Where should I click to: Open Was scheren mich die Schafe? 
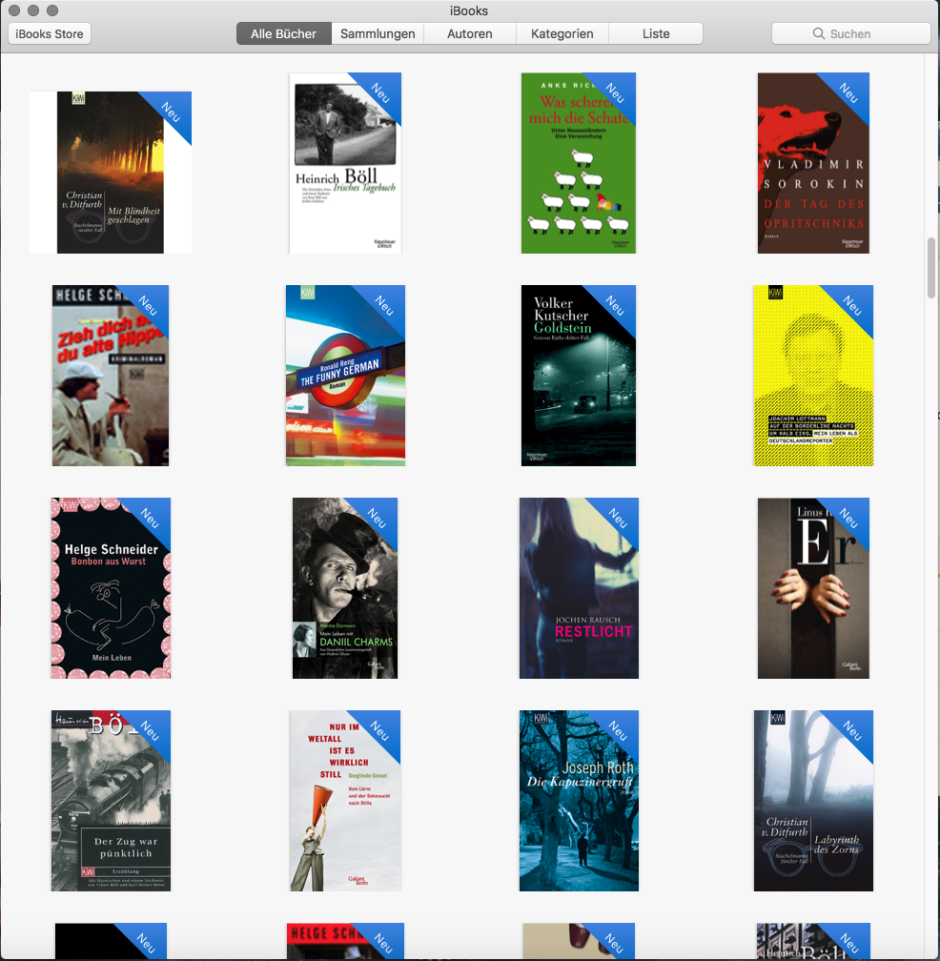click(579, 163)
